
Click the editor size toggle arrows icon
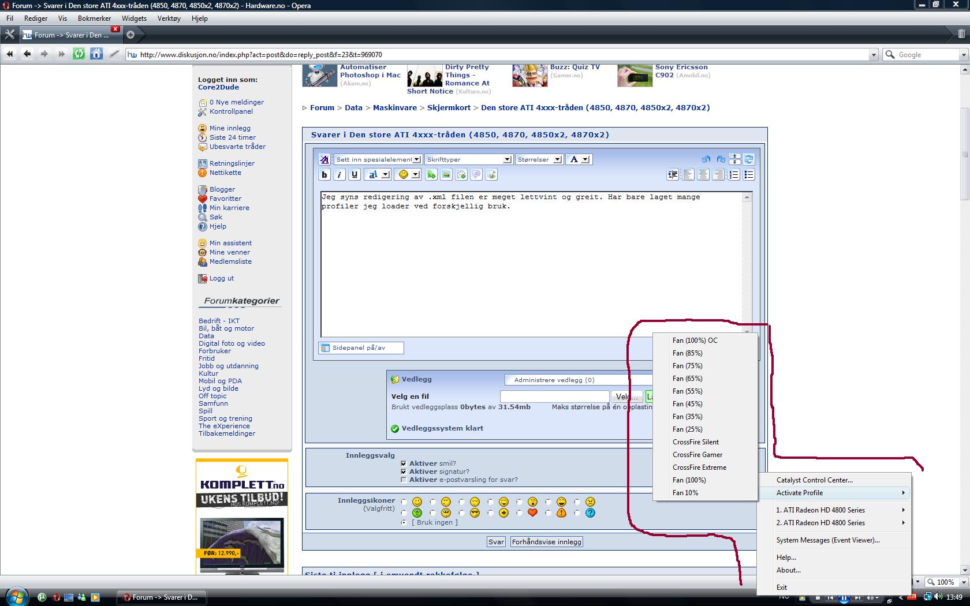click(x=734, y=159)
